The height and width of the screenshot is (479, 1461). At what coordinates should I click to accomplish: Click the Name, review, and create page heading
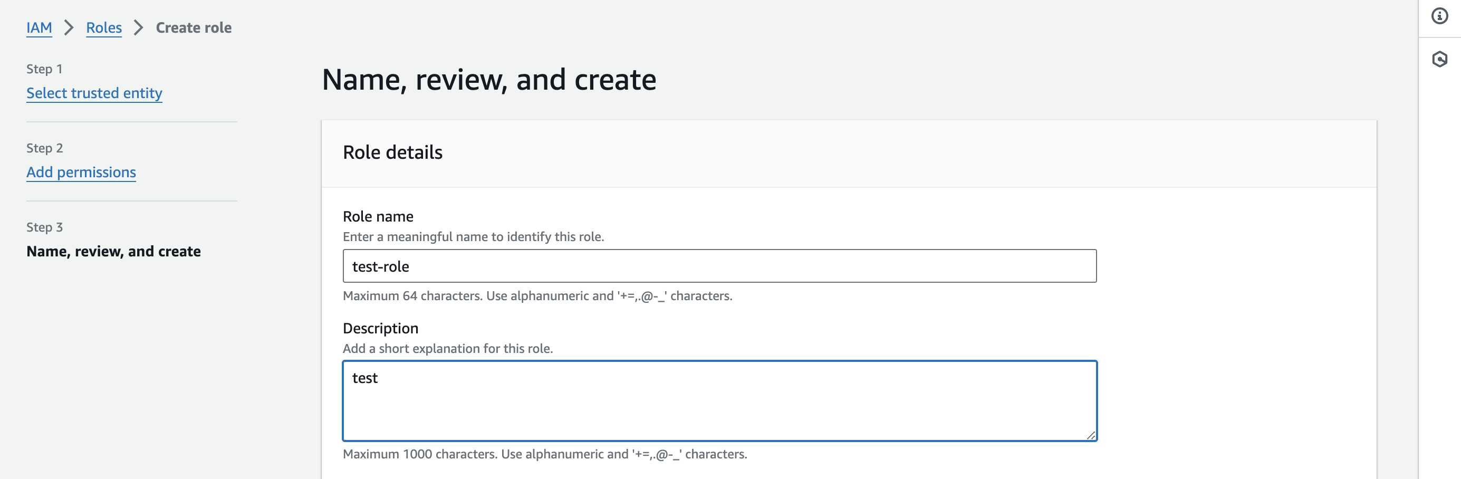point(489,80)
